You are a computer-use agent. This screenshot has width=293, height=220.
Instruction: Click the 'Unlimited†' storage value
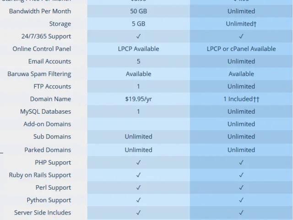[x=241, y=24]
